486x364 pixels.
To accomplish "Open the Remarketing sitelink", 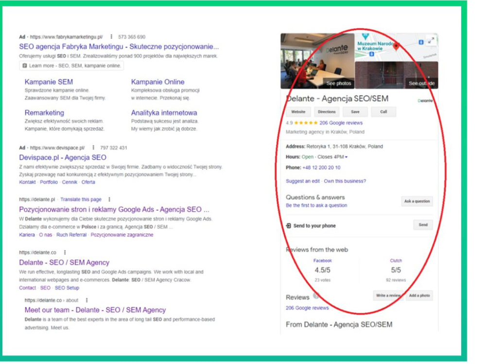I will coord(44,113).
